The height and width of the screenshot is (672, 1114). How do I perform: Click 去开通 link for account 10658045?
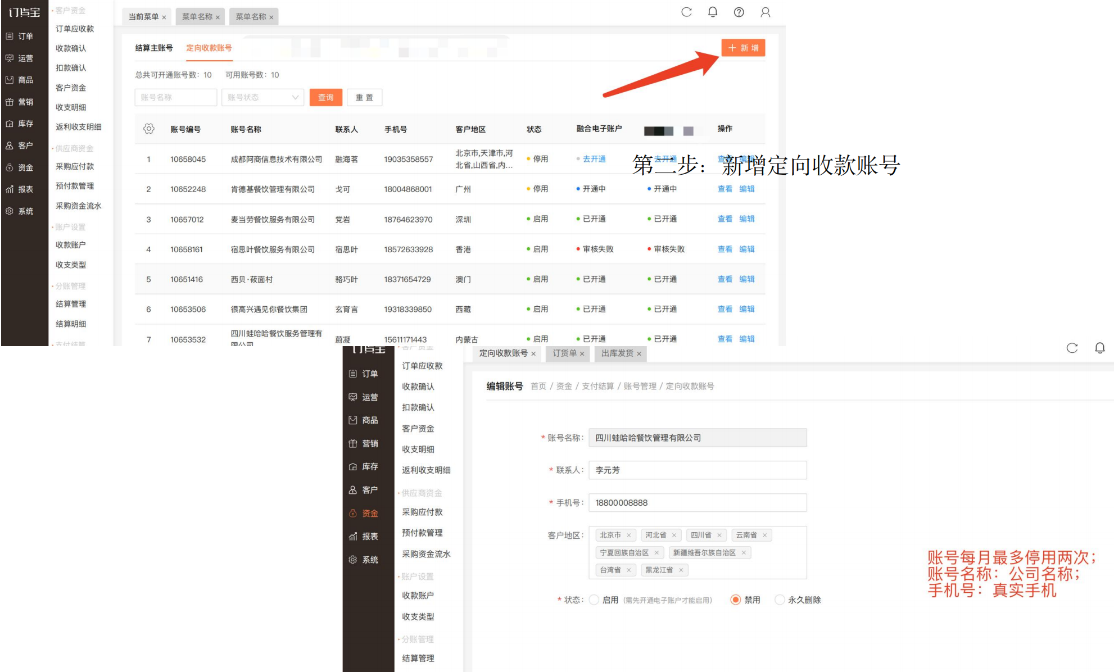pos(594,159)
